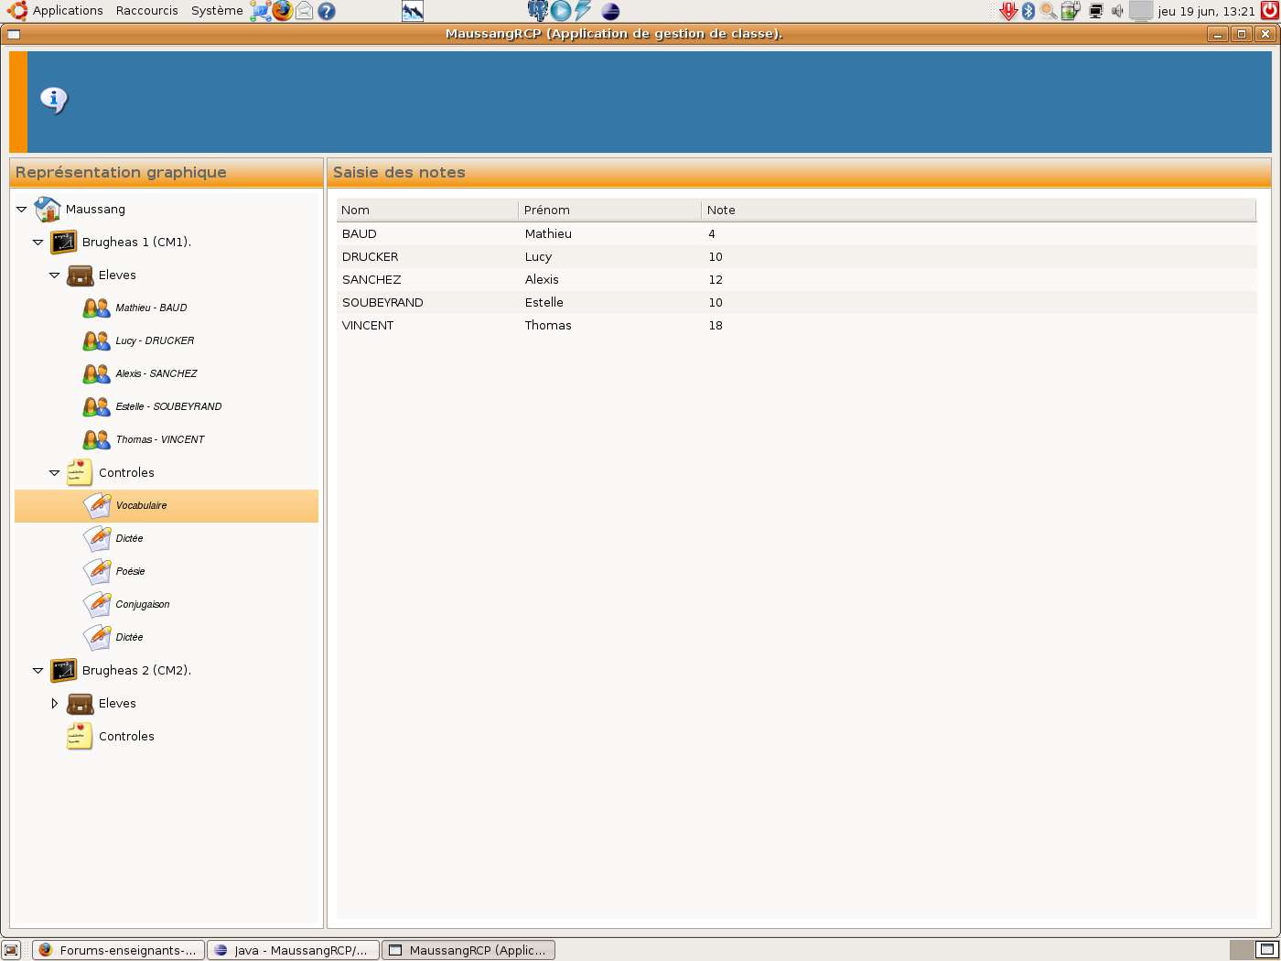
Task: Click the show desktop button in bottom panel
Action: click(x=11, y=950)
